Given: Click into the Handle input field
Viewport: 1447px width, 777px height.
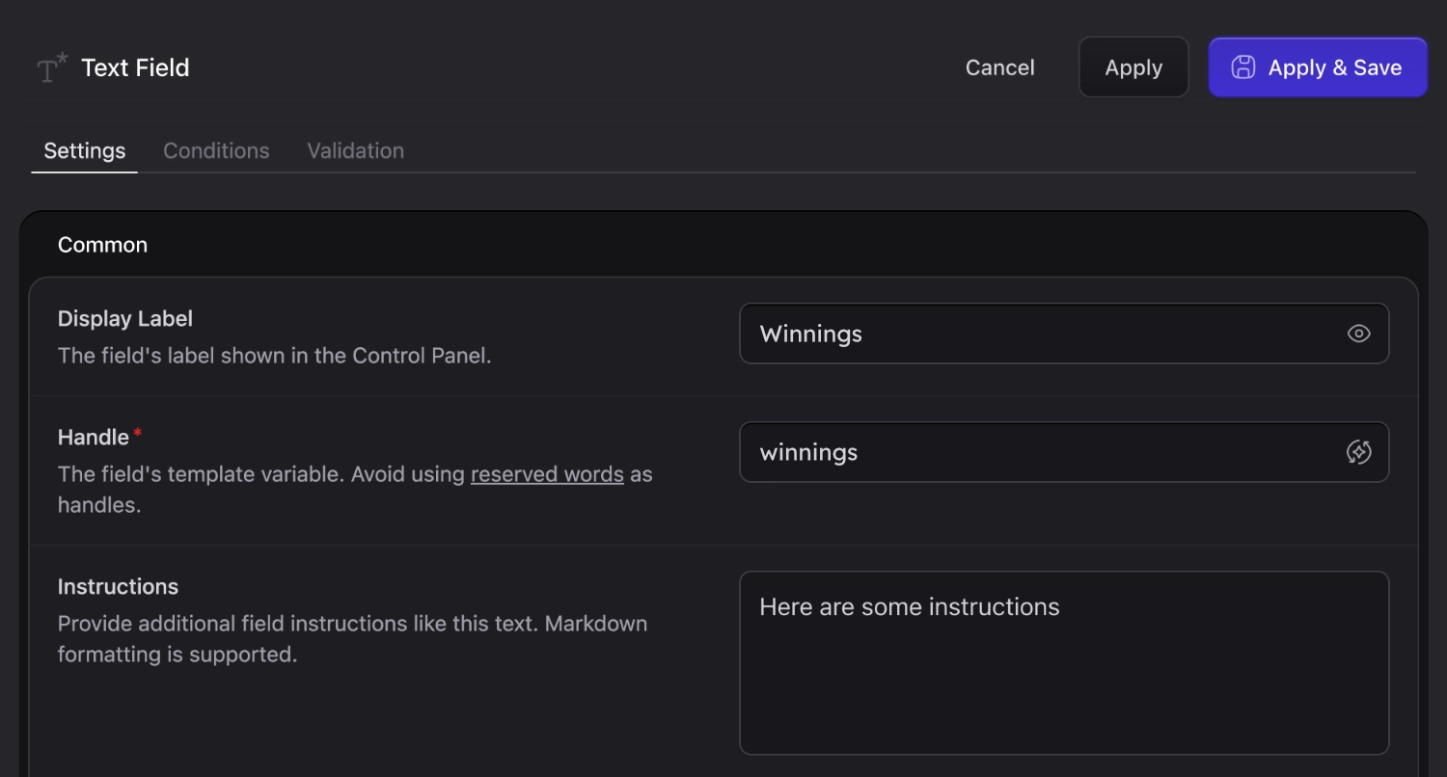Looking at the screenshot, I should click(x=1042, y=452).
